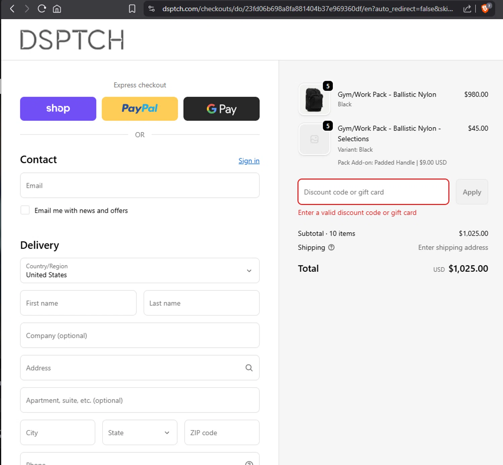503x465 pixels.
Task: Click the $980.00 item price
Action: pyautogui.click(x=476, y=94)
